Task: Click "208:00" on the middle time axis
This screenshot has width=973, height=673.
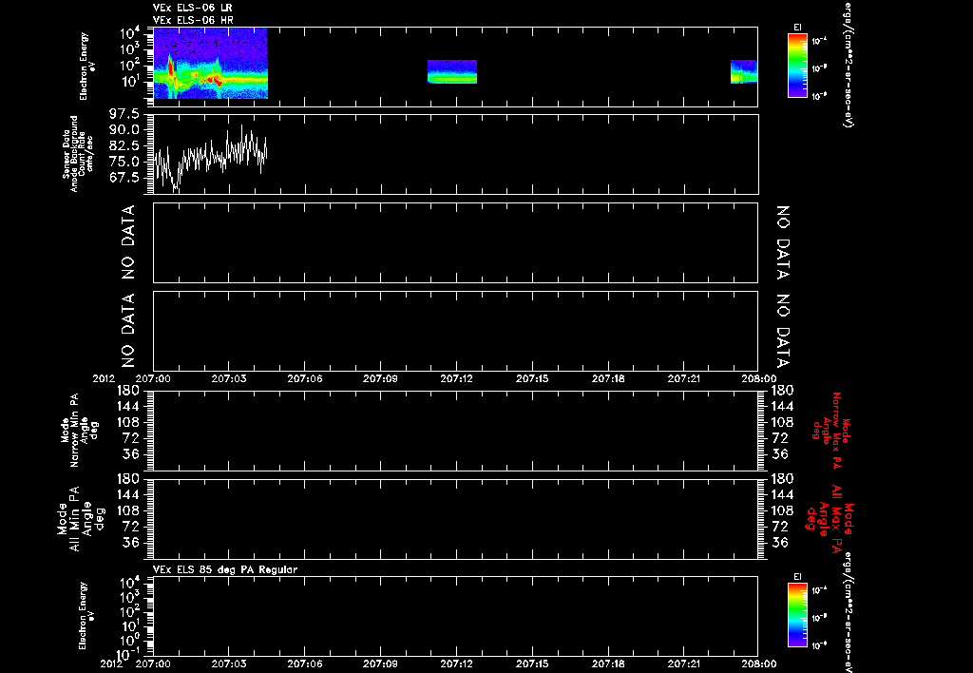Action: (758, 378)
